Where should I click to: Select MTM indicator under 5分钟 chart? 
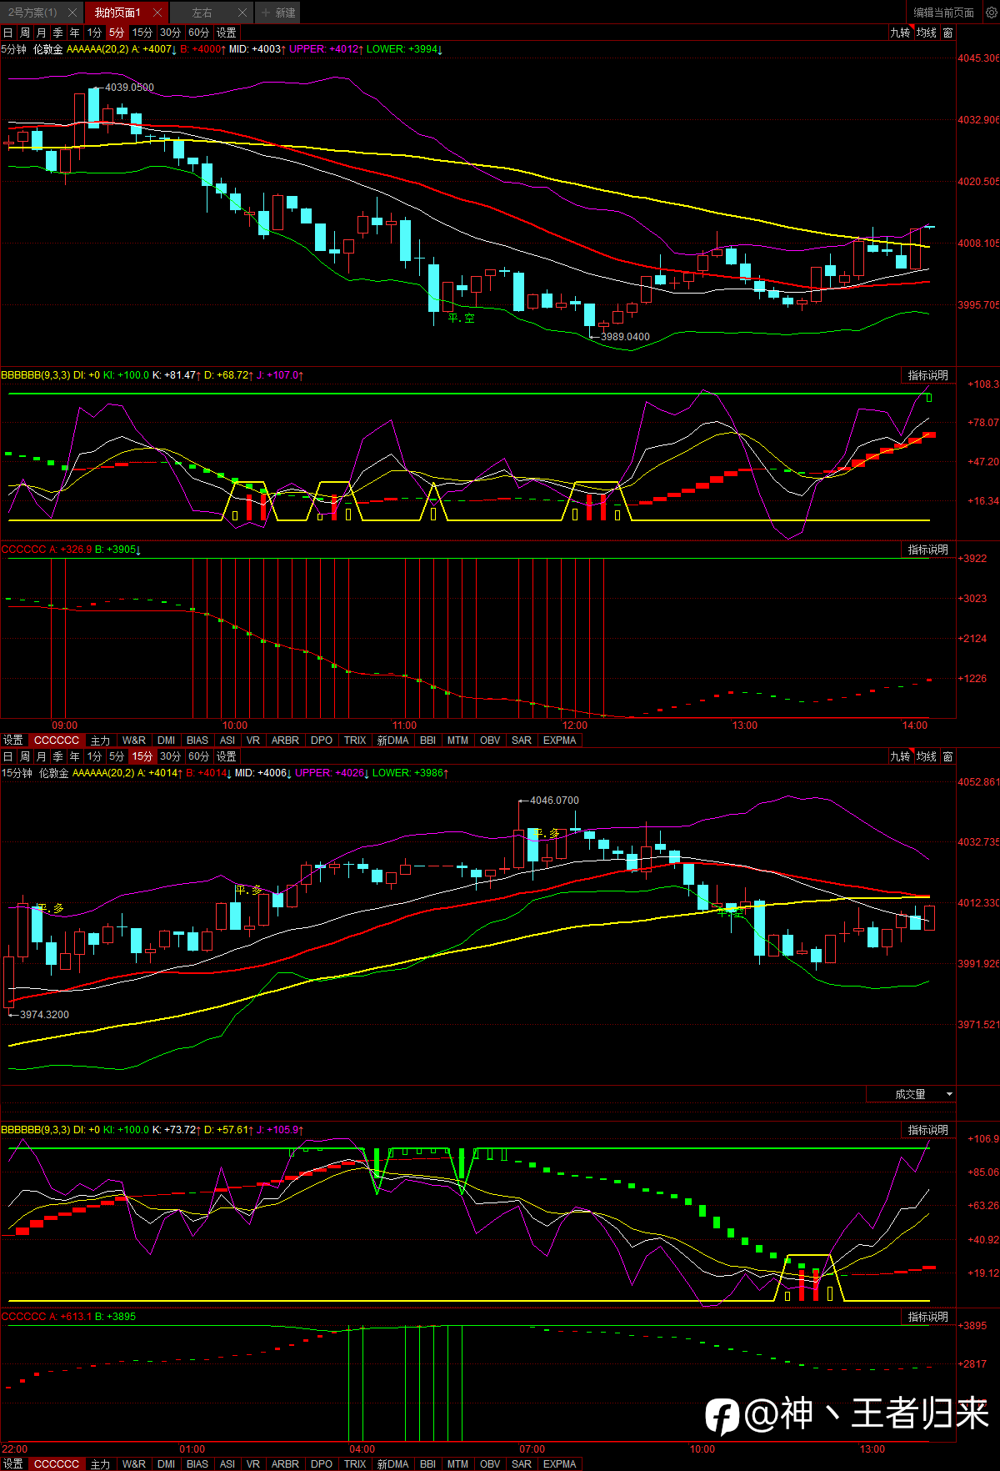pos(457,741)
